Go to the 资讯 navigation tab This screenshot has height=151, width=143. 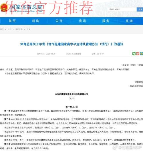[x=82, y=21]
